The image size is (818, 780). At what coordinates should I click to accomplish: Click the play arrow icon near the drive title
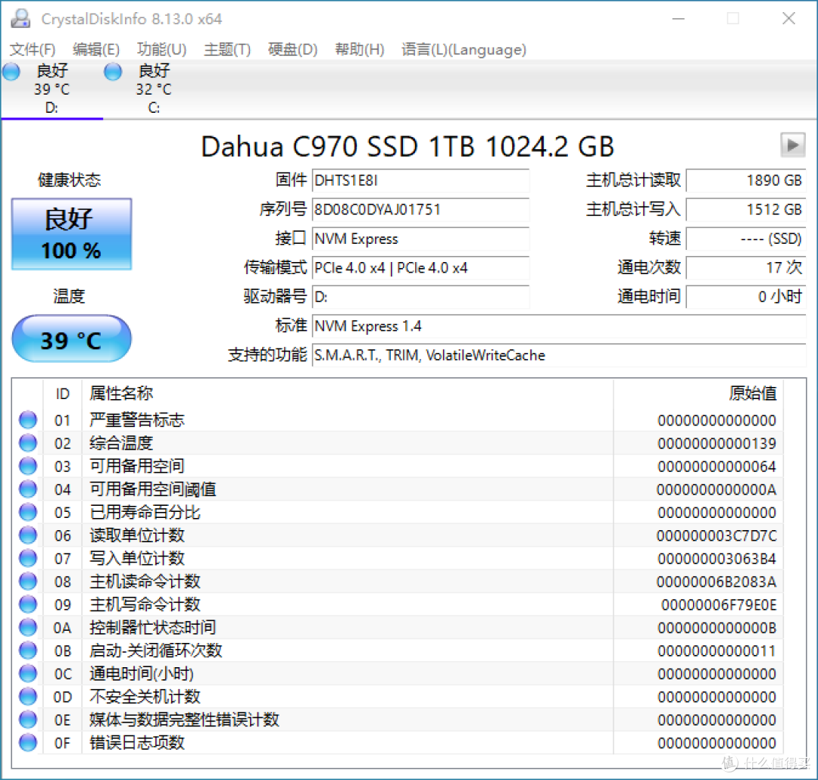792,144
